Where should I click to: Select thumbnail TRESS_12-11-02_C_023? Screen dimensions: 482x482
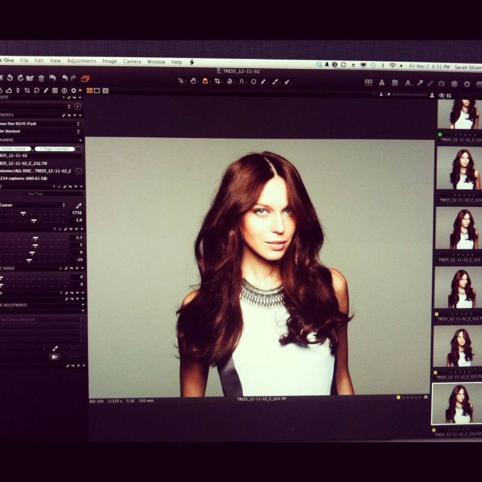pos(457,346)
